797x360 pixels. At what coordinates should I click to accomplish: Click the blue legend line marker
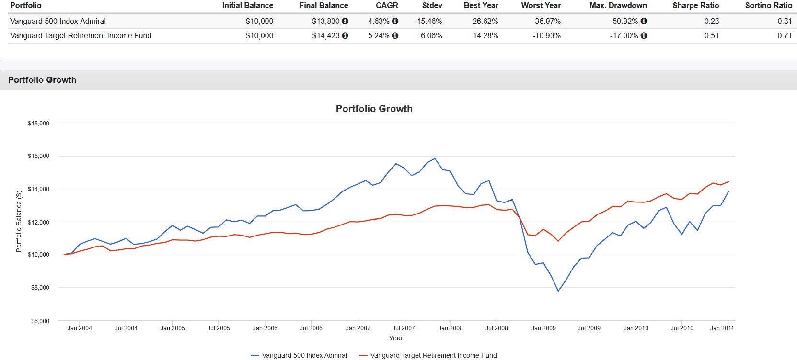pos(255,356)
